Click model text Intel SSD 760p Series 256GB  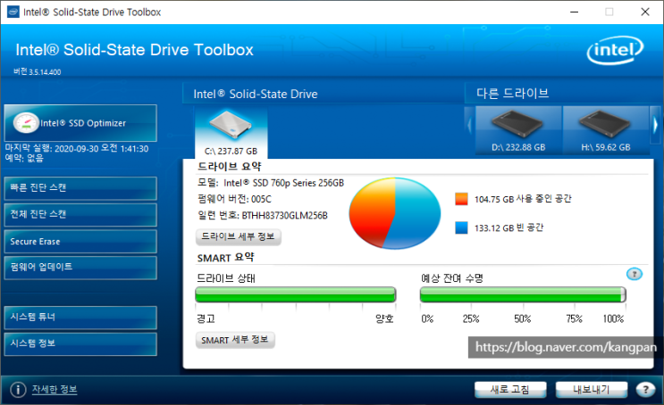tap(283, 183)
